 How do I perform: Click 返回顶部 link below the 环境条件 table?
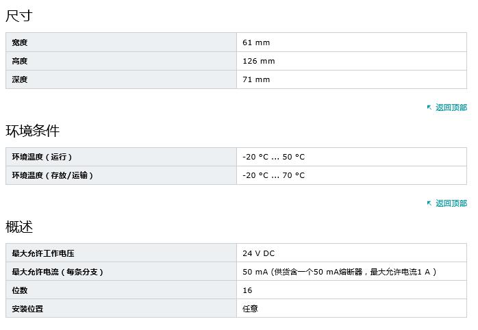tap(451, 203)
